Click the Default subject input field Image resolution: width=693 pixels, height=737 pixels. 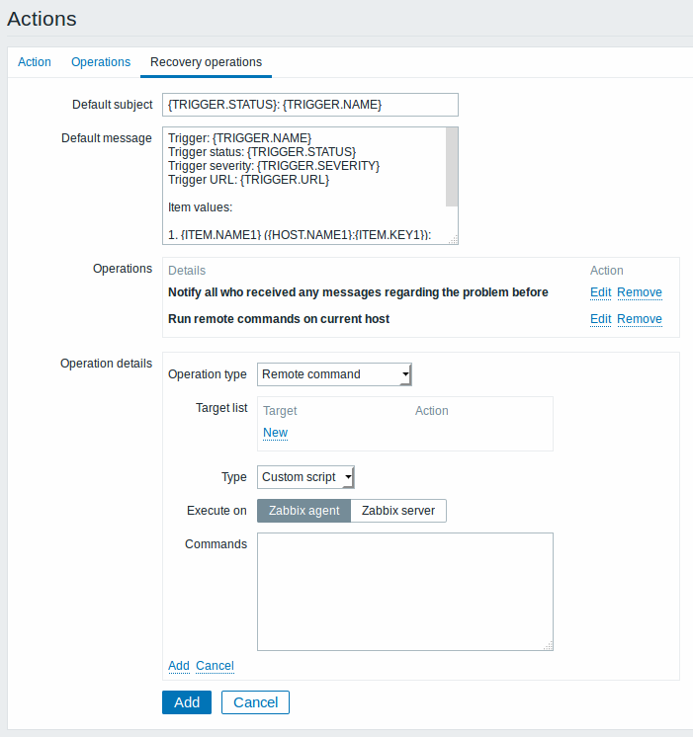310,105
